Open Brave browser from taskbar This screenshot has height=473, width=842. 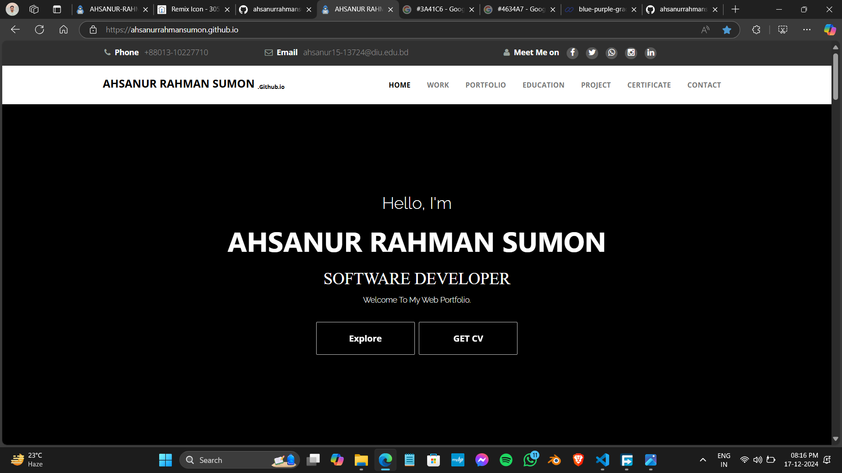578,460
